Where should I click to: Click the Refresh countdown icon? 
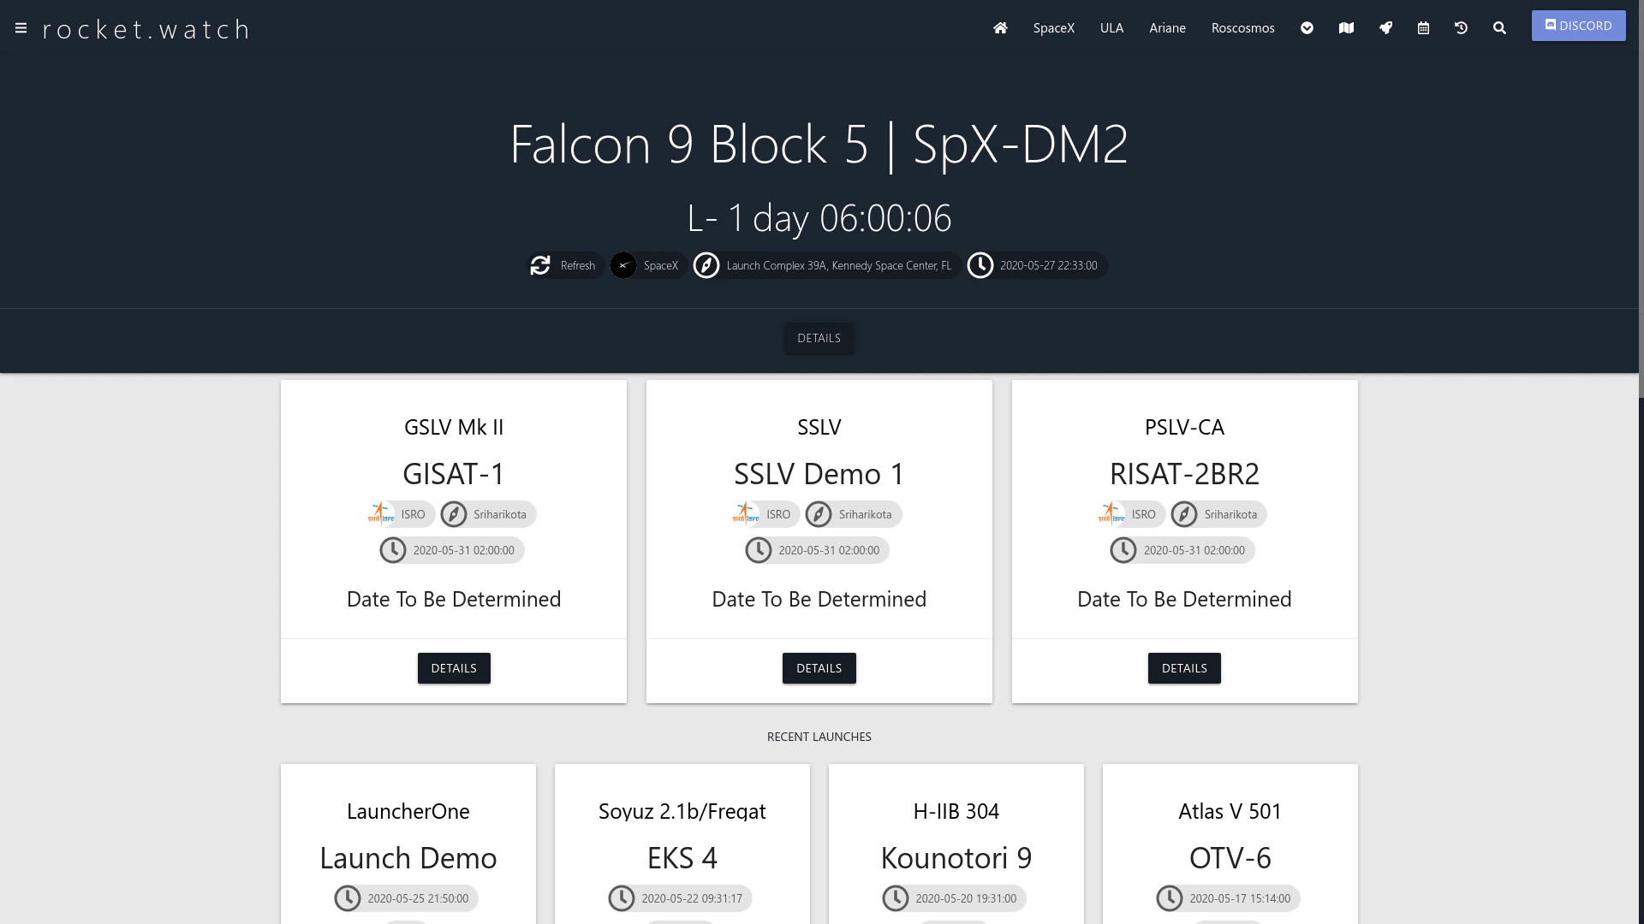coord(540,266)
